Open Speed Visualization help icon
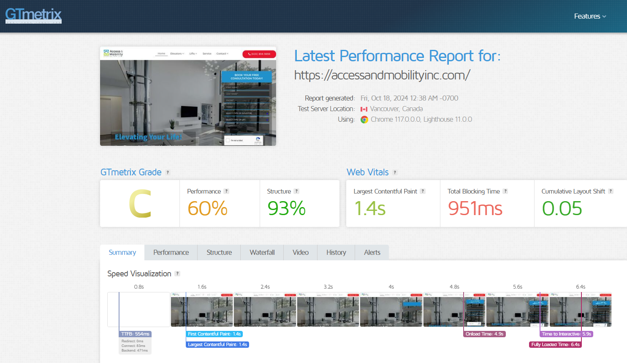This screenshot has height=363, width=627. click(x=177, y=274)
